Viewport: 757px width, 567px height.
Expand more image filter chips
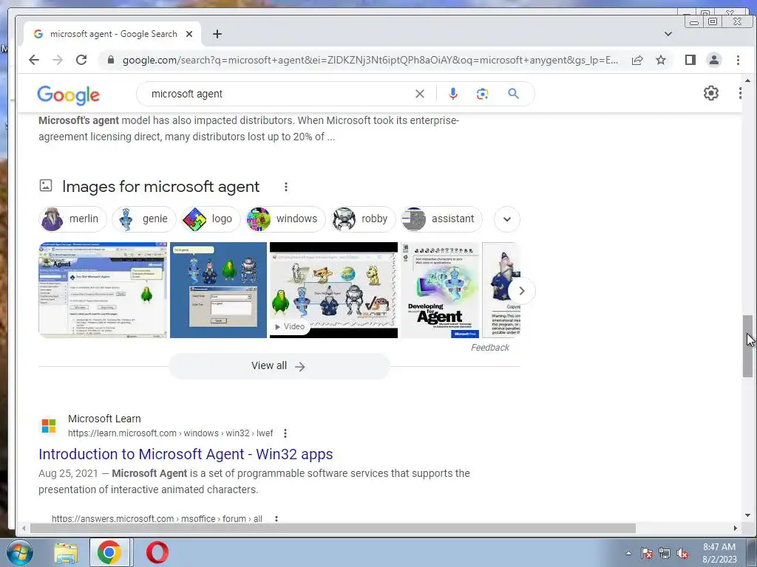click(507, 219)
